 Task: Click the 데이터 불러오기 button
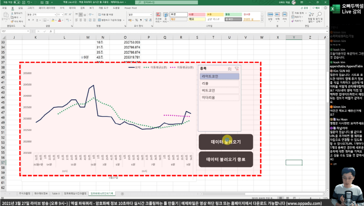click(226, 142)
